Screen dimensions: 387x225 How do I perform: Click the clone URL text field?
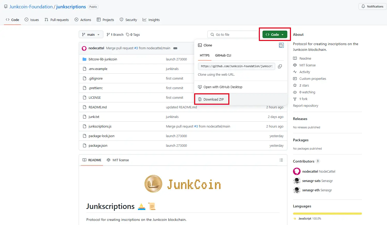(x=237, y=66)
